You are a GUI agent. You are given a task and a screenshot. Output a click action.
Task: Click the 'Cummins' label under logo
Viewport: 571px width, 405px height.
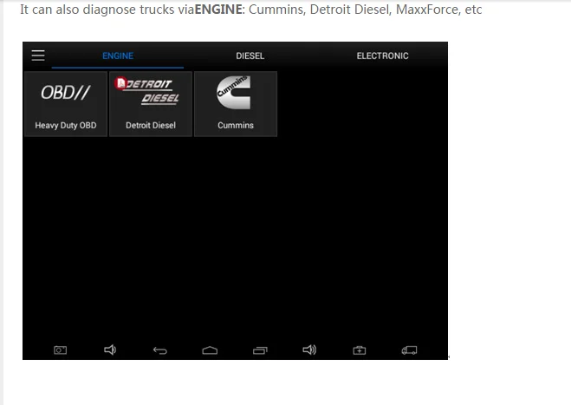pos(236,126)
